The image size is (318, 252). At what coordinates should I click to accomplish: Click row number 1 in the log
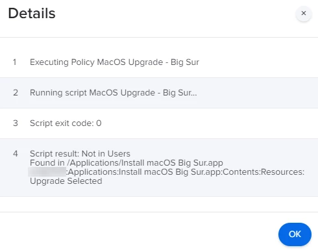(14, 62)
